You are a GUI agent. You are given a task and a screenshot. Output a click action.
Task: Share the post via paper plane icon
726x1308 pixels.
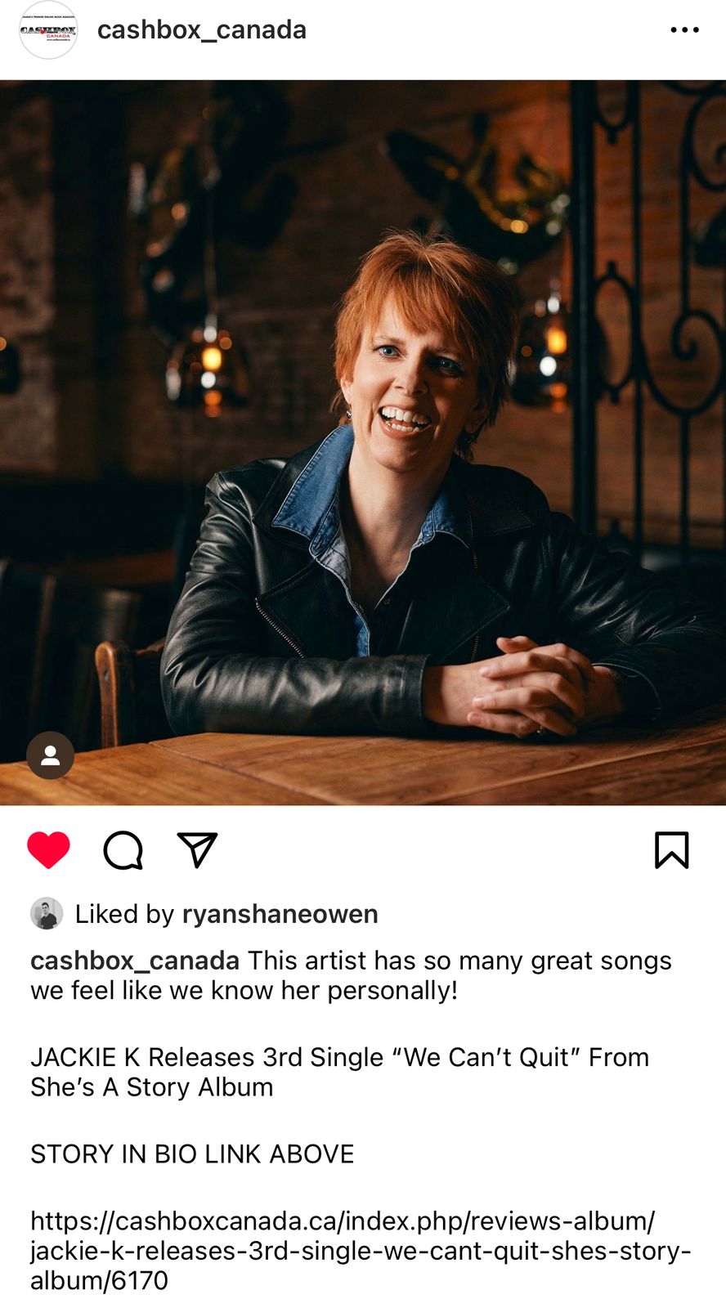click(x=197, y=850)
